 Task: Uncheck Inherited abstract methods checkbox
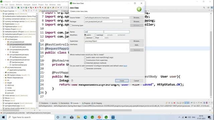(x=85, y=63)
